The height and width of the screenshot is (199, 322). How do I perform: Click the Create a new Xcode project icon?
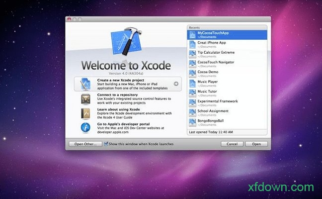(85, 84)
